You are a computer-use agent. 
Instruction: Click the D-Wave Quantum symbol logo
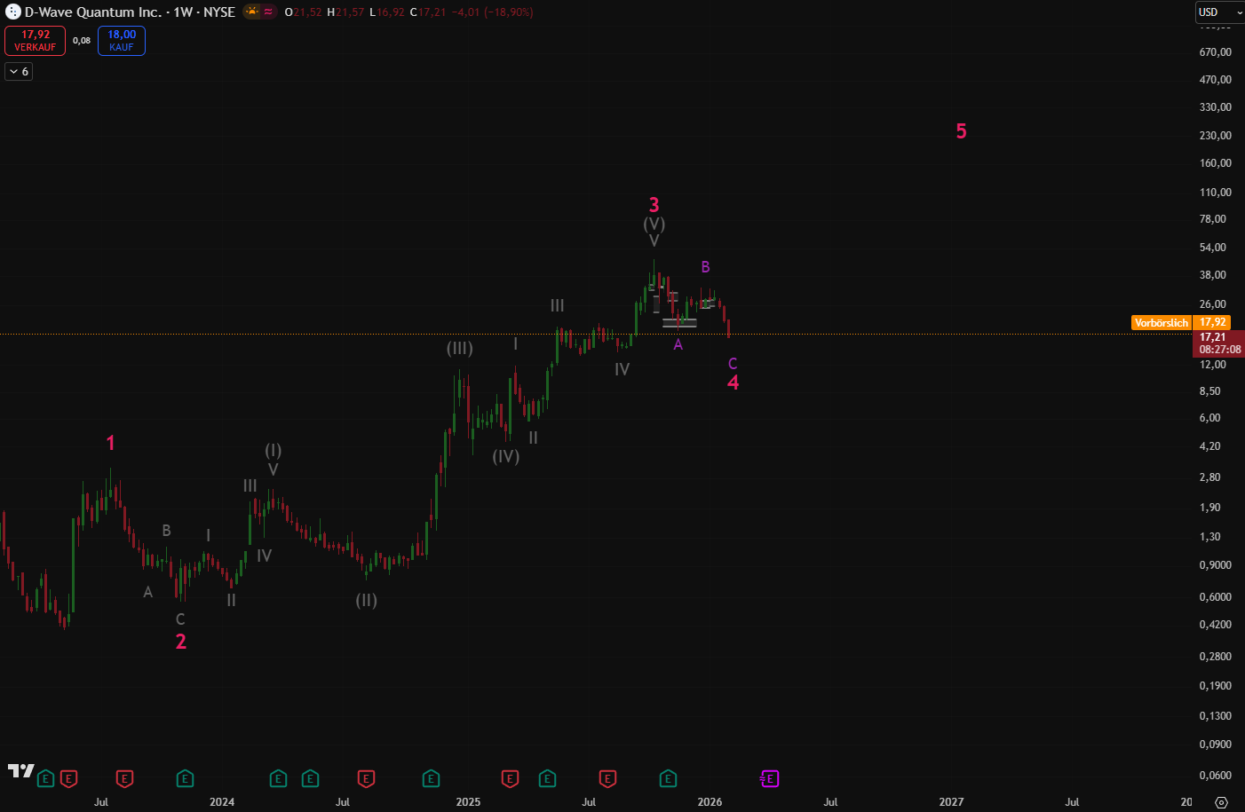(13, 12)
